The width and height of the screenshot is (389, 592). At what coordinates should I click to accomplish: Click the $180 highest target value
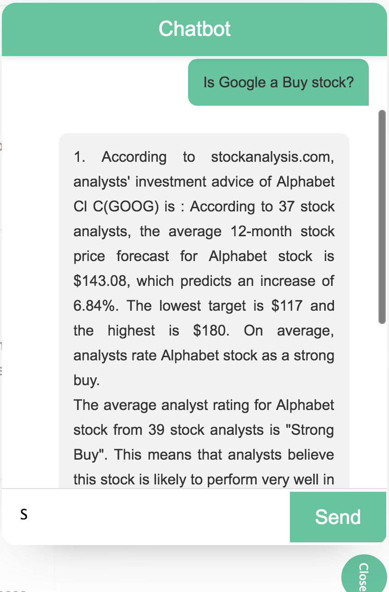211,331
